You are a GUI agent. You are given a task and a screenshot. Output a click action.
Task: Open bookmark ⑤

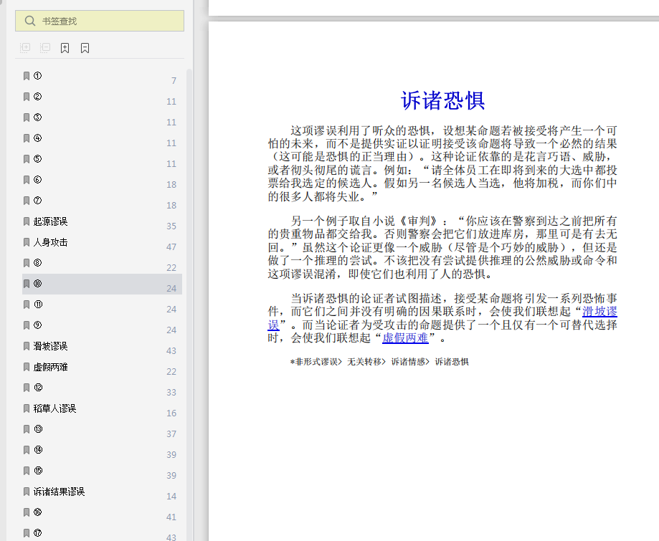coord(102,159)
